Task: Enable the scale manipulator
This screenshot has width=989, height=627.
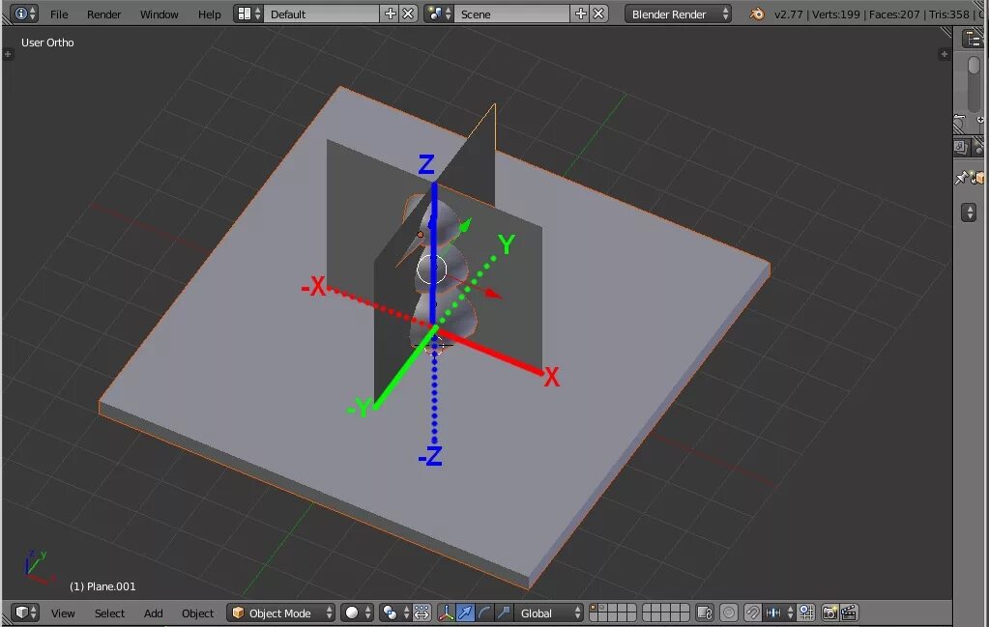Action: (504, 613)
